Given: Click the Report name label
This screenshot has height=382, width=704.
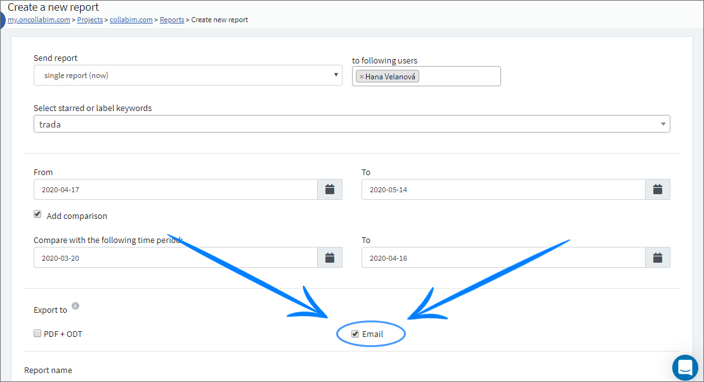Looking at the screenshot, I should (x=48, y=371).
